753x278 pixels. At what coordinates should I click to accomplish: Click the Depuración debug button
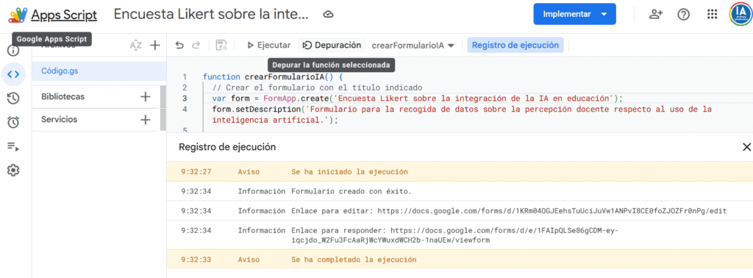click(332, 45)
